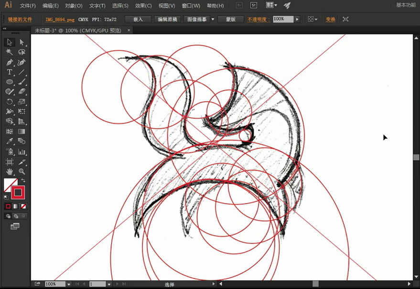420x289 pixels.
Task: Click the 编辑原稿 button
Action: [x=167, y=19]
